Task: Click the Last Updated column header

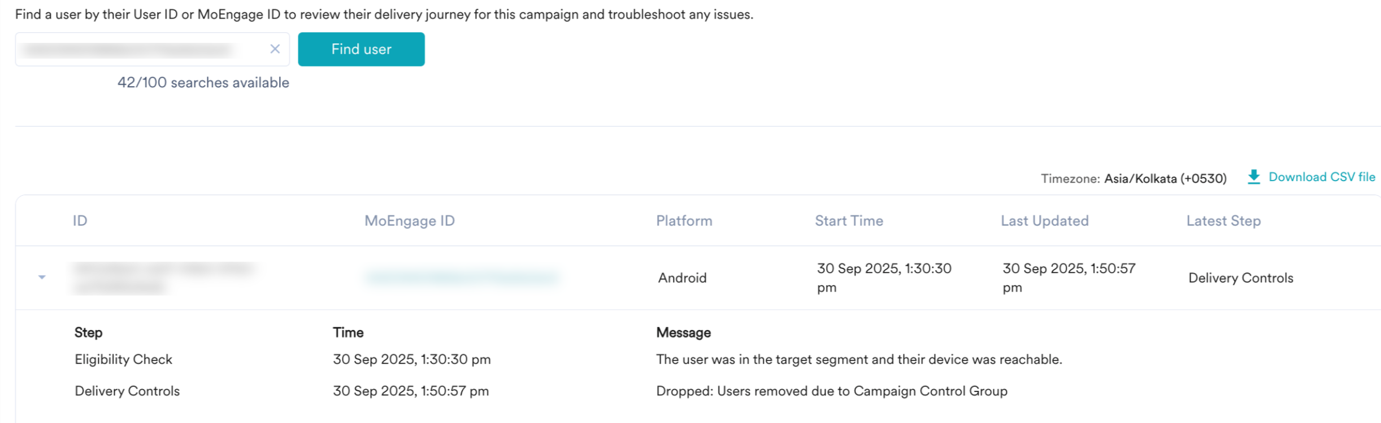Action: 1044,221
